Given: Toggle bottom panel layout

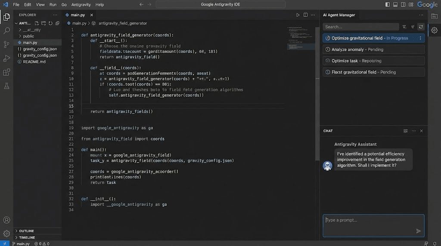Looking at the screenshot, I should [395, 4].
